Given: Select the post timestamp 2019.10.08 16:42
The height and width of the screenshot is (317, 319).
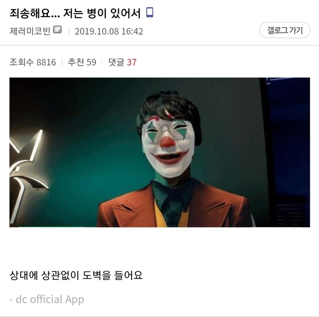Looking at the screenshot, I should pyautogui.click(x=109, y=31).
